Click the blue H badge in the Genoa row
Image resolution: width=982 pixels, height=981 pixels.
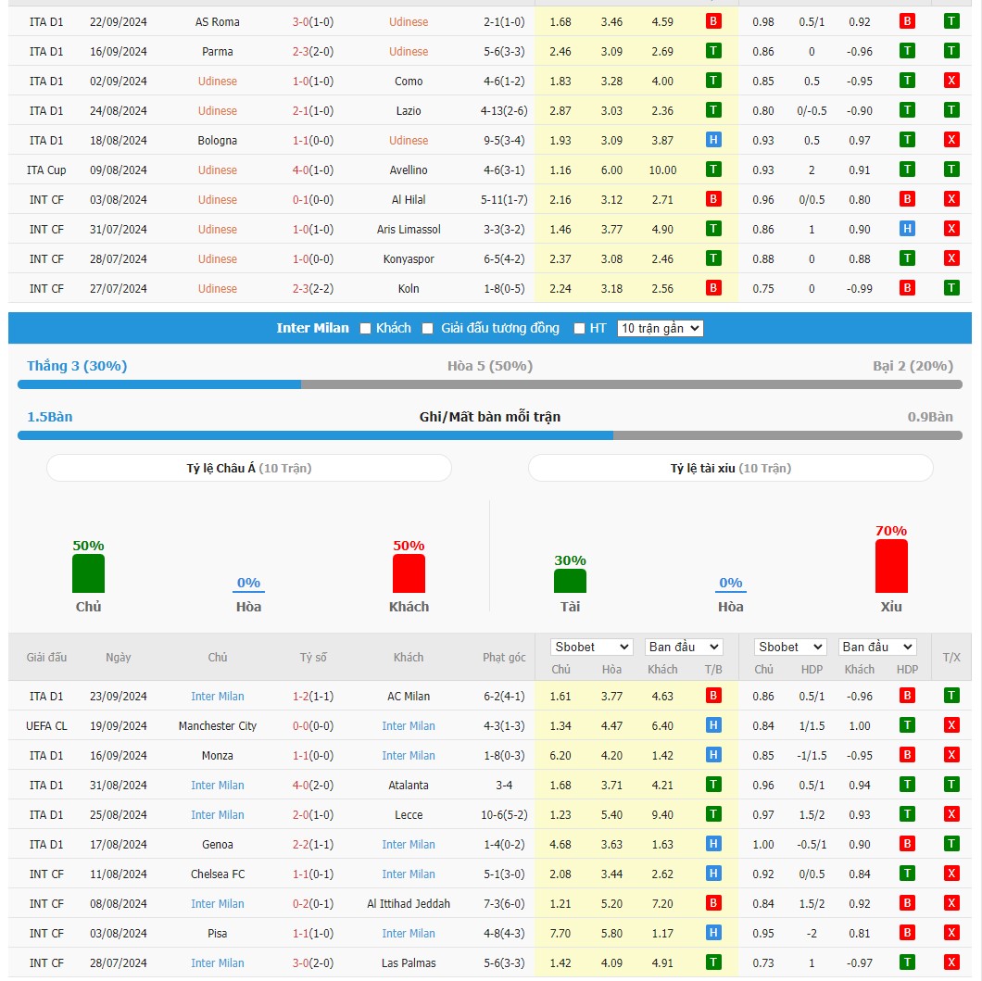click(x=712, y=844)
